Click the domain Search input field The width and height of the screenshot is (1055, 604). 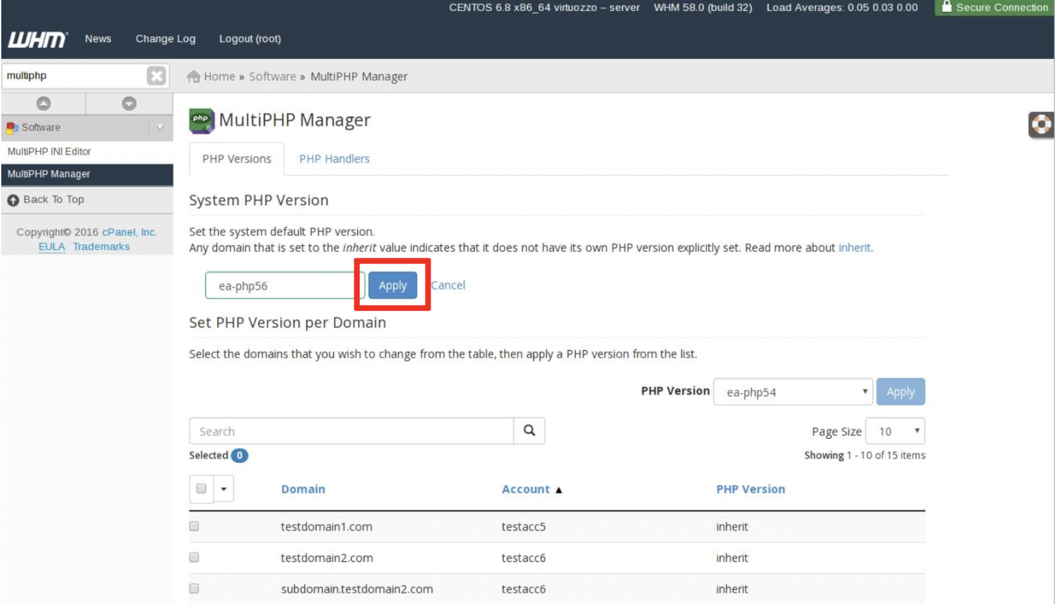pos(351,431)
